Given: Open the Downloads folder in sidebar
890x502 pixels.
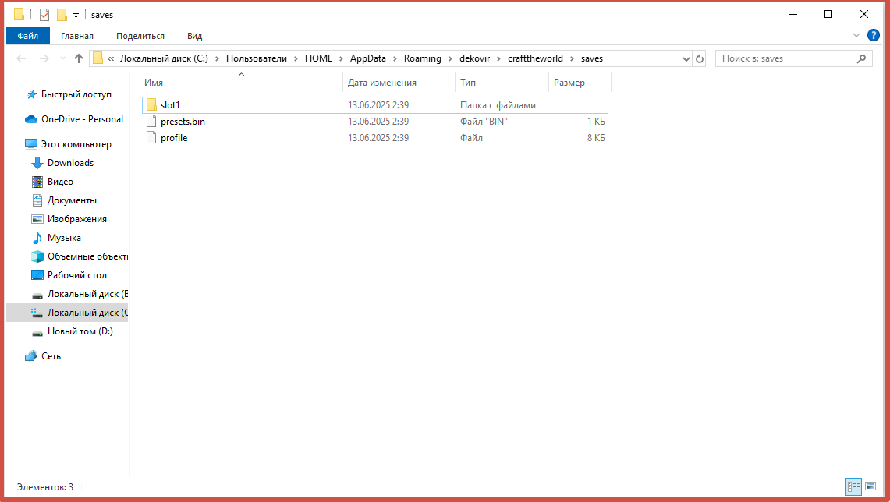Looking at the screenshot, I should click(x=70, y=163).
